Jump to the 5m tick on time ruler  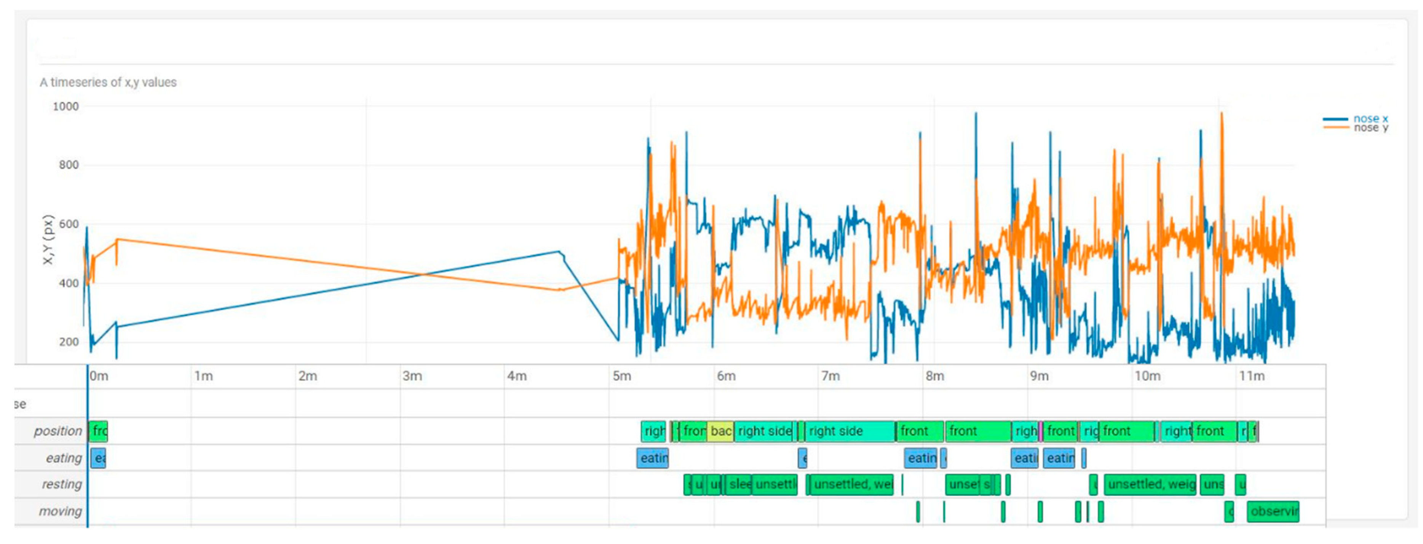point(621,376)
